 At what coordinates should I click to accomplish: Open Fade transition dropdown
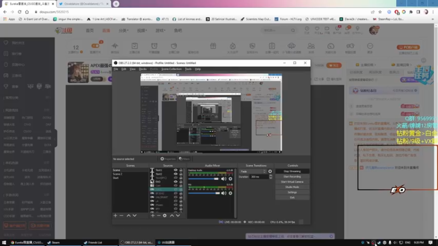(253, 171)
